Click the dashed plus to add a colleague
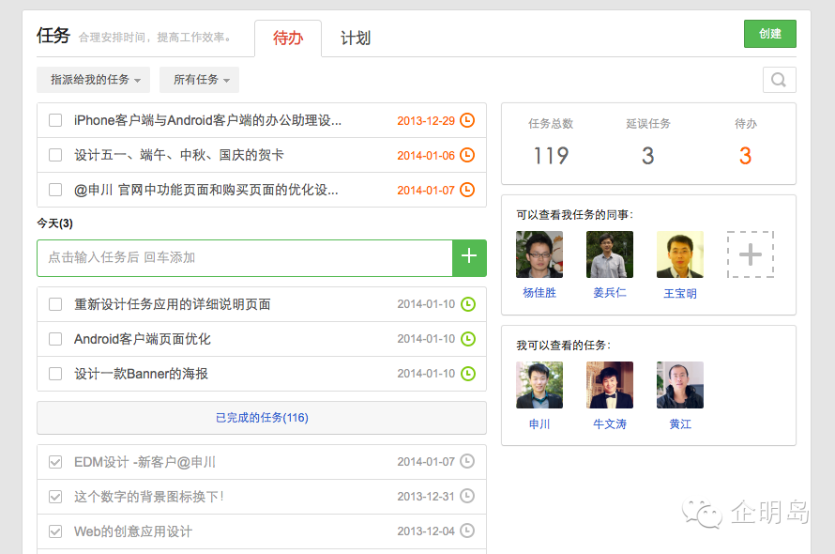This screenshot has width=835, height=554. click(x=751, y=254)
